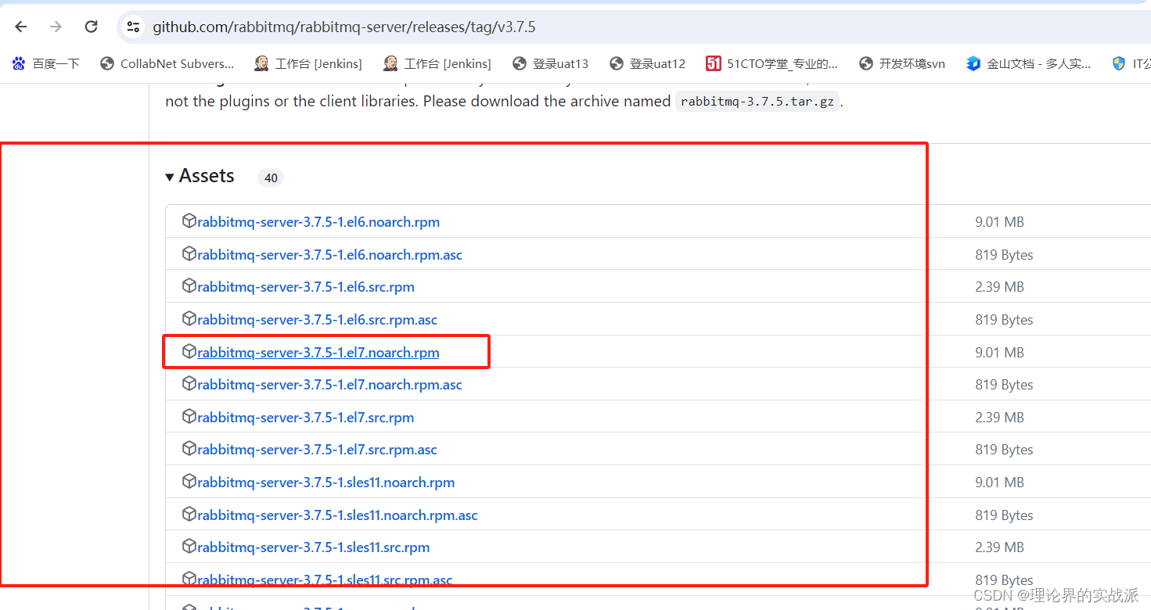This screenshot has height=610, width=1151.
Task: Click package icon of sles11.src.rpm row
Action: (x=189, y=547)
